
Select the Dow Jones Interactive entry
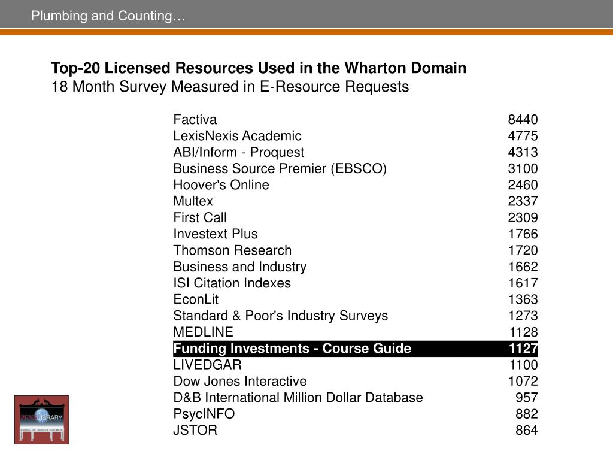[239, 382]
